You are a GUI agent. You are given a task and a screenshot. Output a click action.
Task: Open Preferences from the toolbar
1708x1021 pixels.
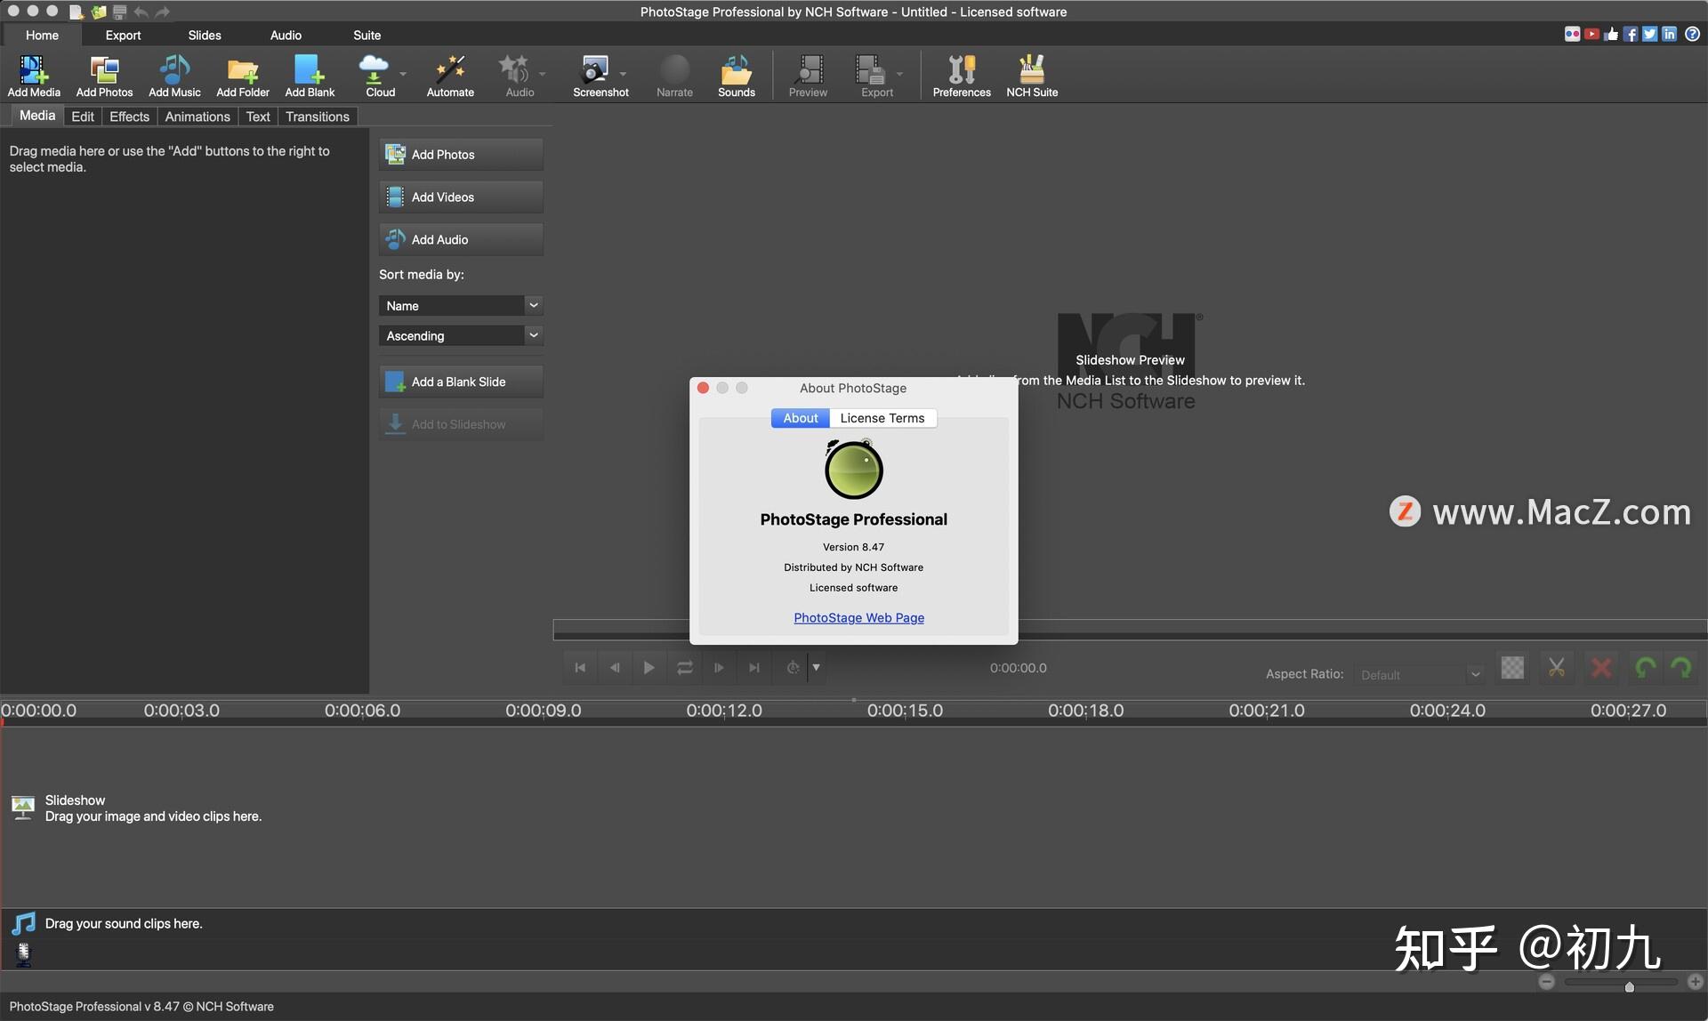tap(962, 76)
